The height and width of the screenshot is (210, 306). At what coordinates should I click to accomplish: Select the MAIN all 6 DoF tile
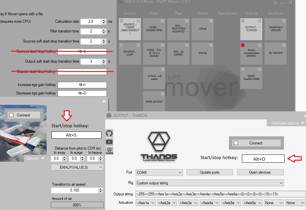(154, 101)
